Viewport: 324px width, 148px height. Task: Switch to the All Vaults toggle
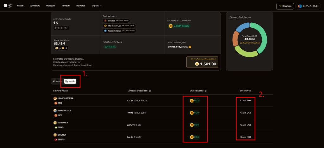tap(57, 81)
